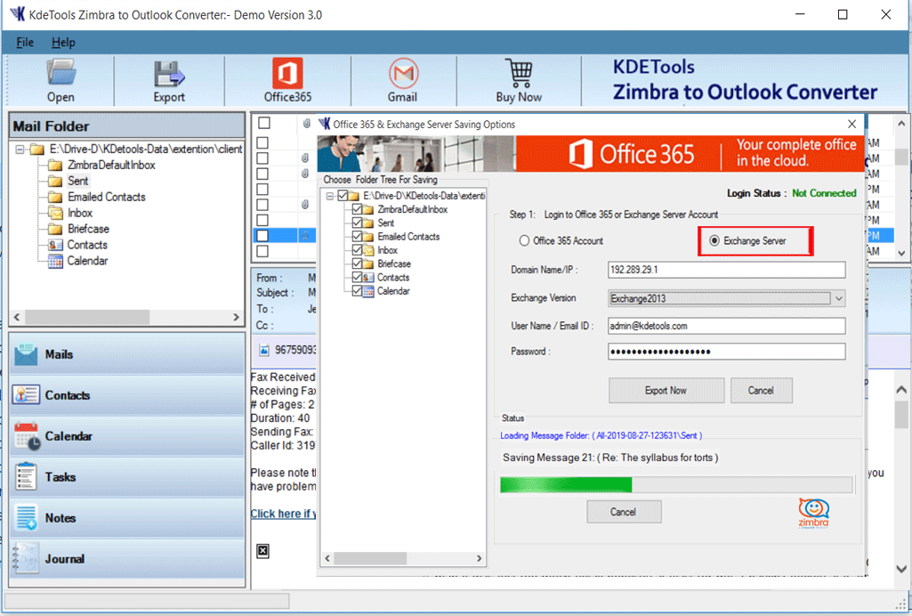Select the Exchange Server radio button
912x616 pixels.
[x=714, y=240]
